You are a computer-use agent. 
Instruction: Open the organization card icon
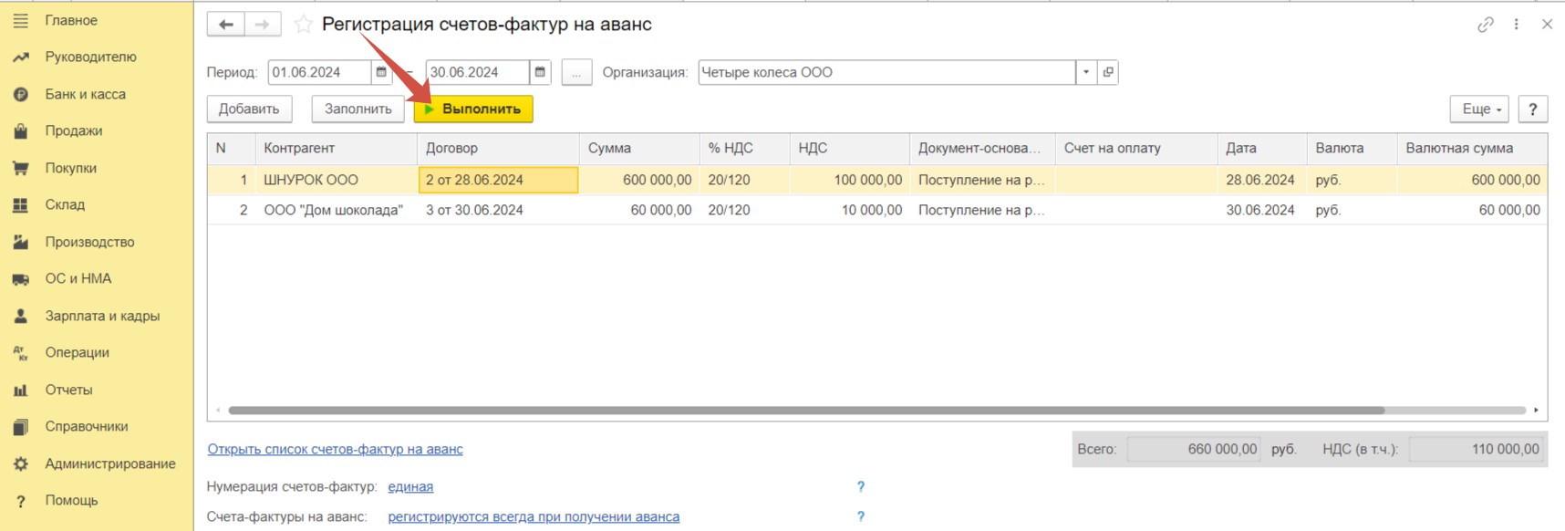(x=1108, y=72)
